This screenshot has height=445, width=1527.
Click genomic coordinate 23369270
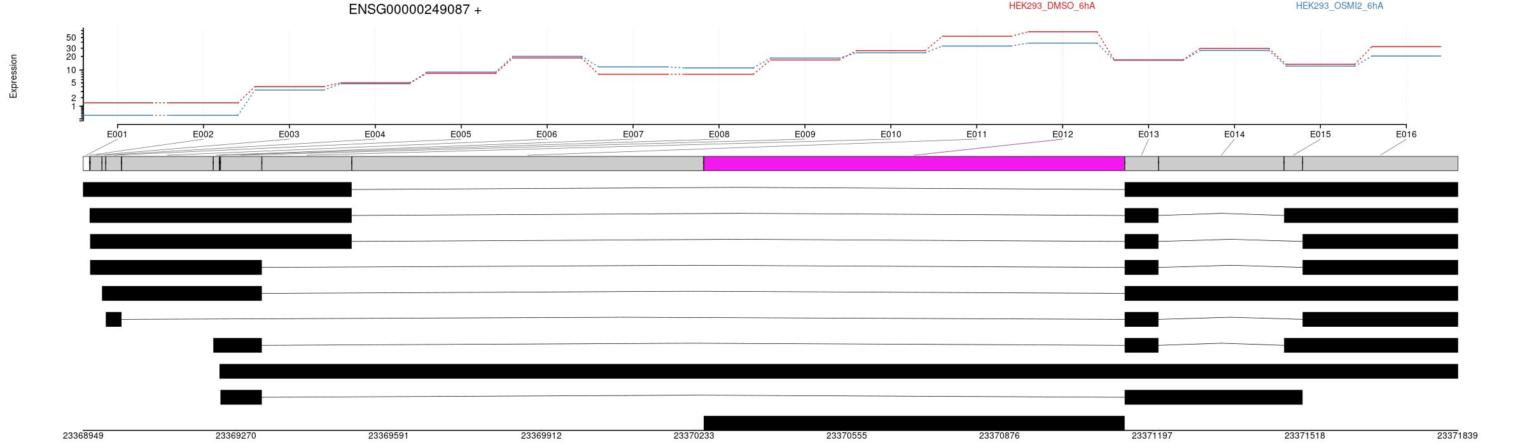[x=236, y=435]
